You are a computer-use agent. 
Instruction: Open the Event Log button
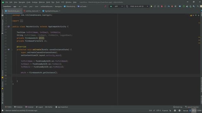(x=178, y=107)
